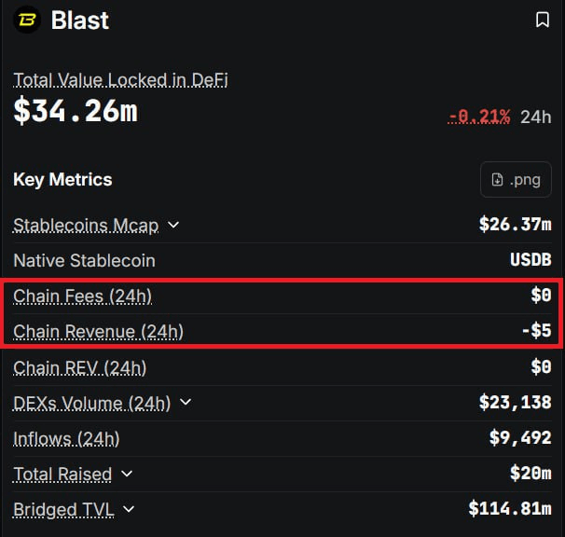
Task: Click the -0.21% 24h change value
Action: pyautogui.click(x=479, y=117)
